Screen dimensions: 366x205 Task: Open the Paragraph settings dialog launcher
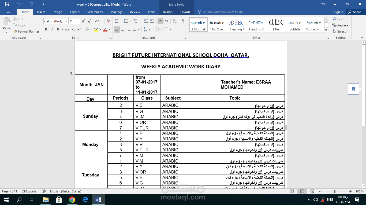pos(185,38)
